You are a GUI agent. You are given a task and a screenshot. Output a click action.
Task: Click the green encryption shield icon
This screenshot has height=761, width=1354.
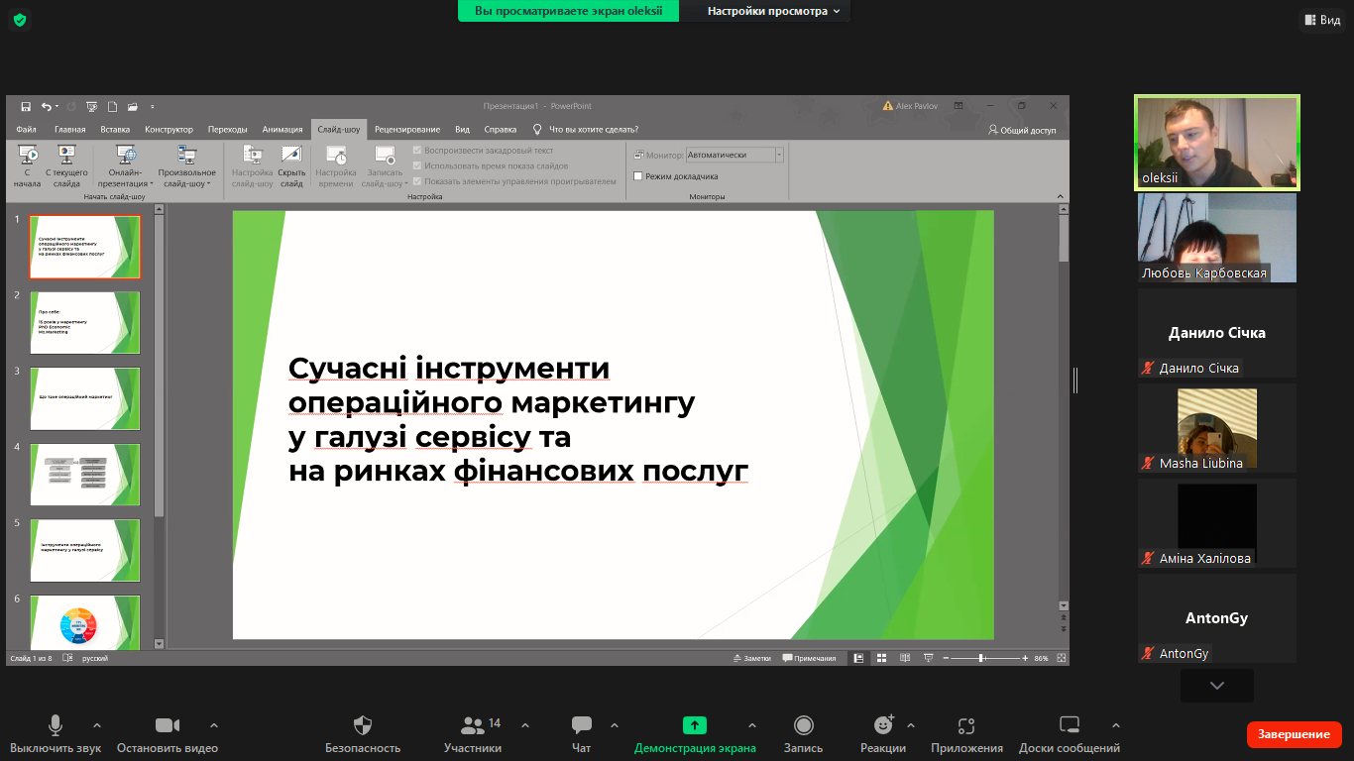[x=20, y=20]
